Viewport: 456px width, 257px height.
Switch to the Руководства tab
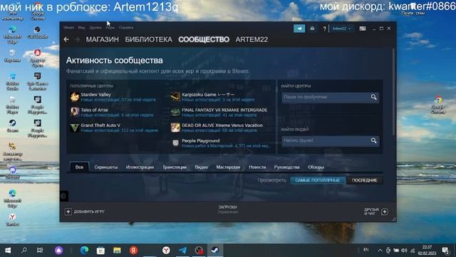[x=286, y=167]
